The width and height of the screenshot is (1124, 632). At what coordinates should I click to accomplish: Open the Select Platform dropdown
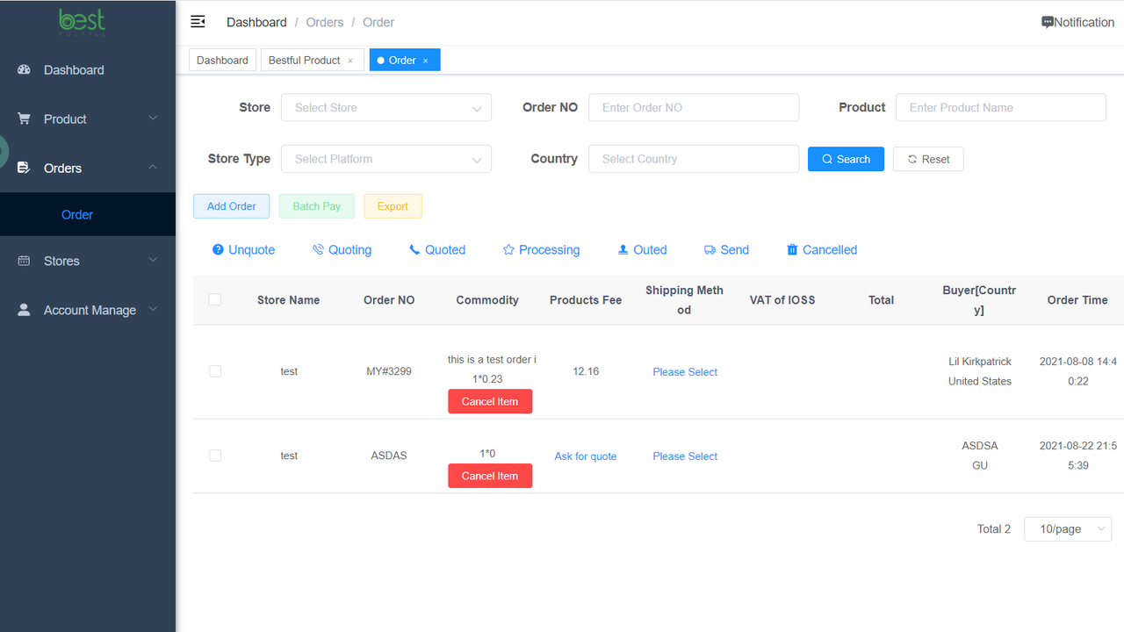click(x=386, y=159)
